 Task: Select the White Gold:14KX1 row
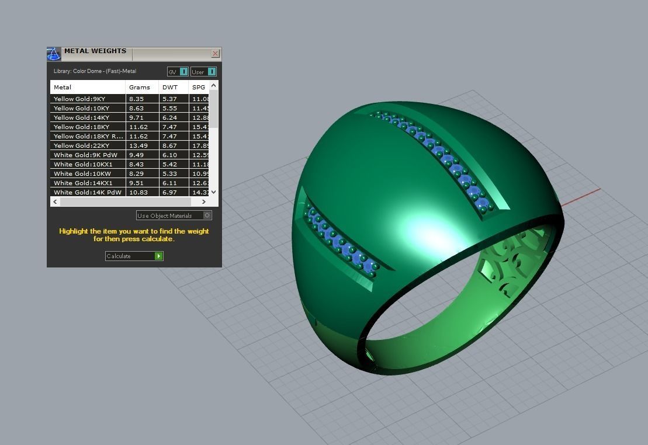click(129, 183)
